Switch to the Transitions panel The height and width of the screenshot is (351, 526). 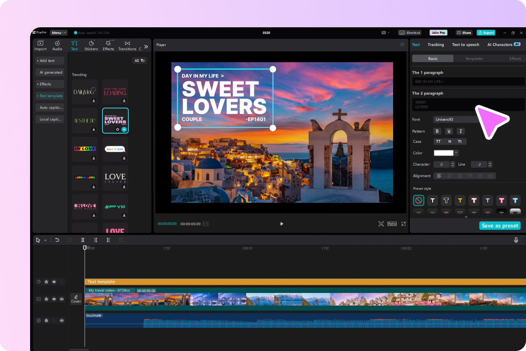pos(127,45)
